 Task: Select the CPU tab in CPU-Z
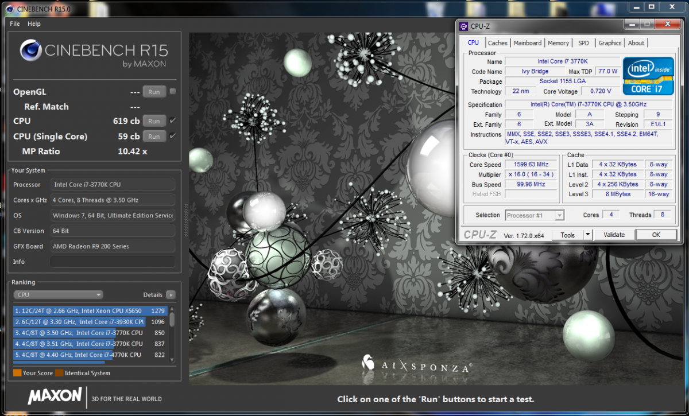(473, 42)
